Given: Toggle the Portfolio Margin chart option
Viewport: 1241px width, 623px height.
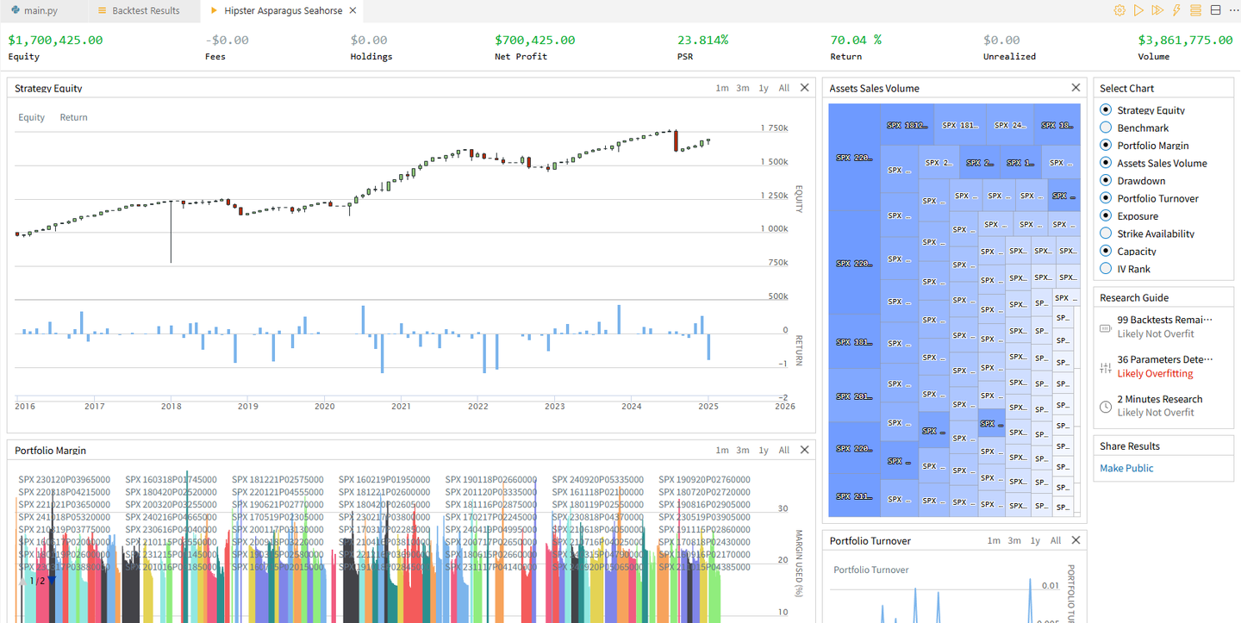Looking at the screenshot, I should (x=1106, y=146).
